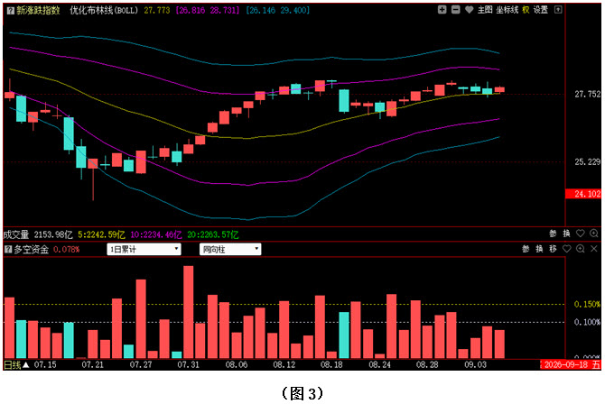Click the 移 button in the 多空资金 panel
The height and width of the screenshot is (413, 605).
coord(553,249)
